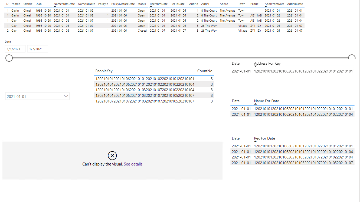This screenshot has width=360, height=202.
Task: Click the PolicyMatureDate column header
Action: 123,4
